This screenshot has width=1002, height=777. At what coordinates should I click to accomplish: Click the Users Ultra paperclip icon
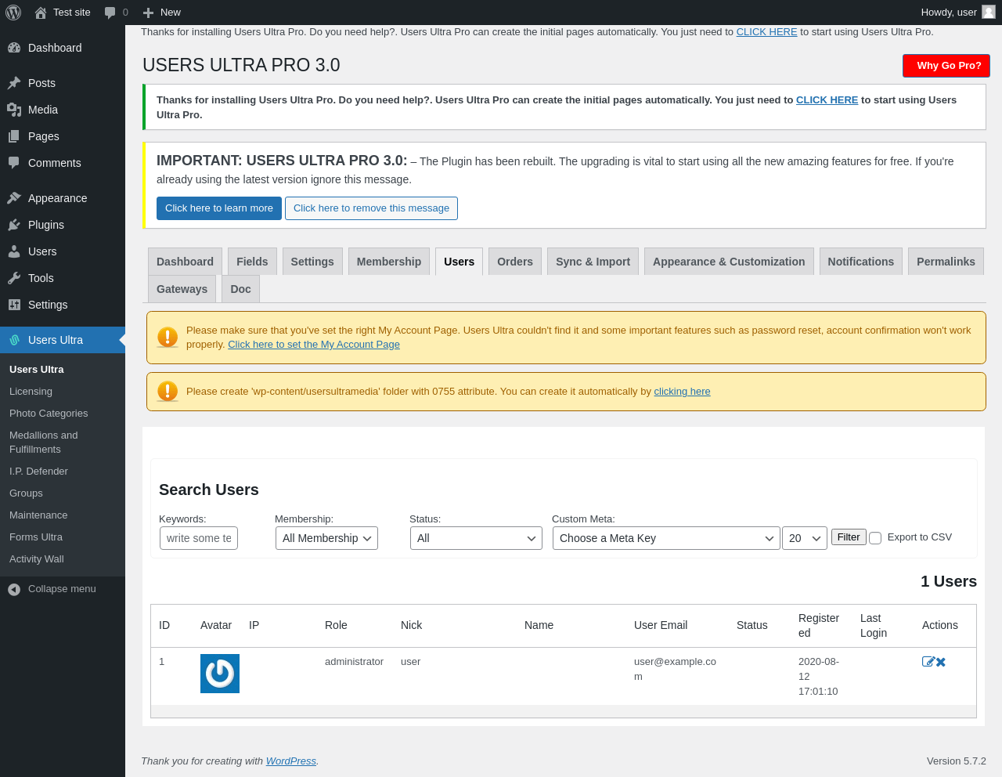14,340
